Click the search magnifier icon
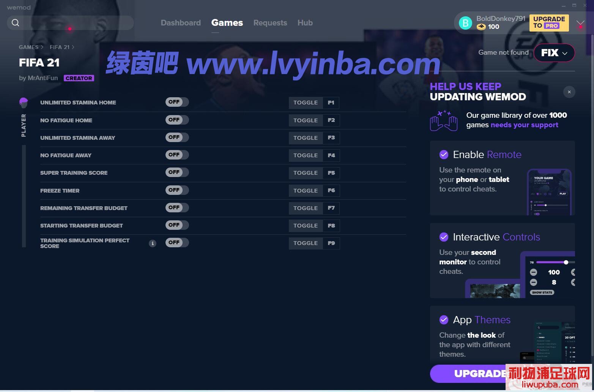The width and height of the screenshot is (594, 392). [x=16, y=23]
